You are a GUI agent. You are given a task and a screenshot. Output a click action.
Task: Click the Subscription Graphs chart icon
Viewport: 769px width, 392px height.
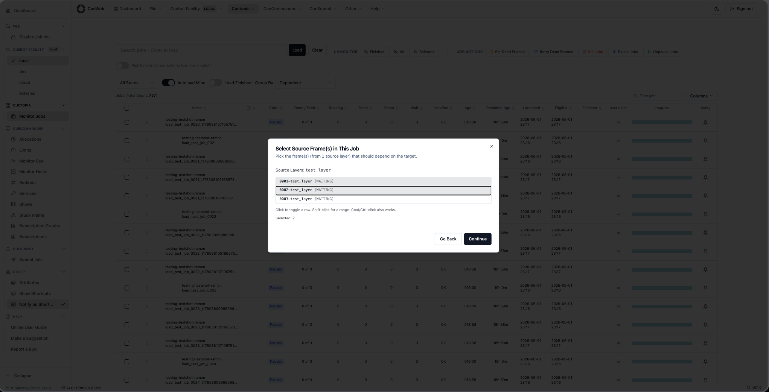[x=14, y=226]
